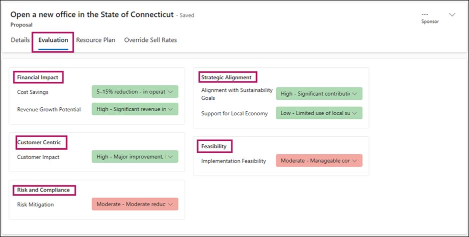Click the Risk and Compliance heading

(x=43, y=190)
